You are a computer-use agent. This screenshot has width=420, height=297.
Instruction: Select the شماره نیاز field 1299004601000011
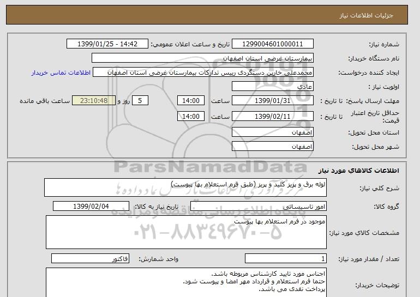[x=272, y=44]
